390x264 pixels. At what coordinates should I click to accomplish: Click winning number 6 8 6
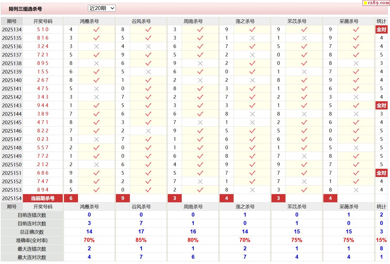pos(43,173)
